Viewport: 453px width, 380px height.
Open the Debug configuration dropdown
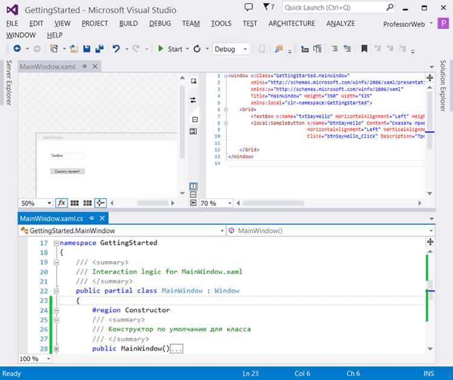click(x=231, y=49)
